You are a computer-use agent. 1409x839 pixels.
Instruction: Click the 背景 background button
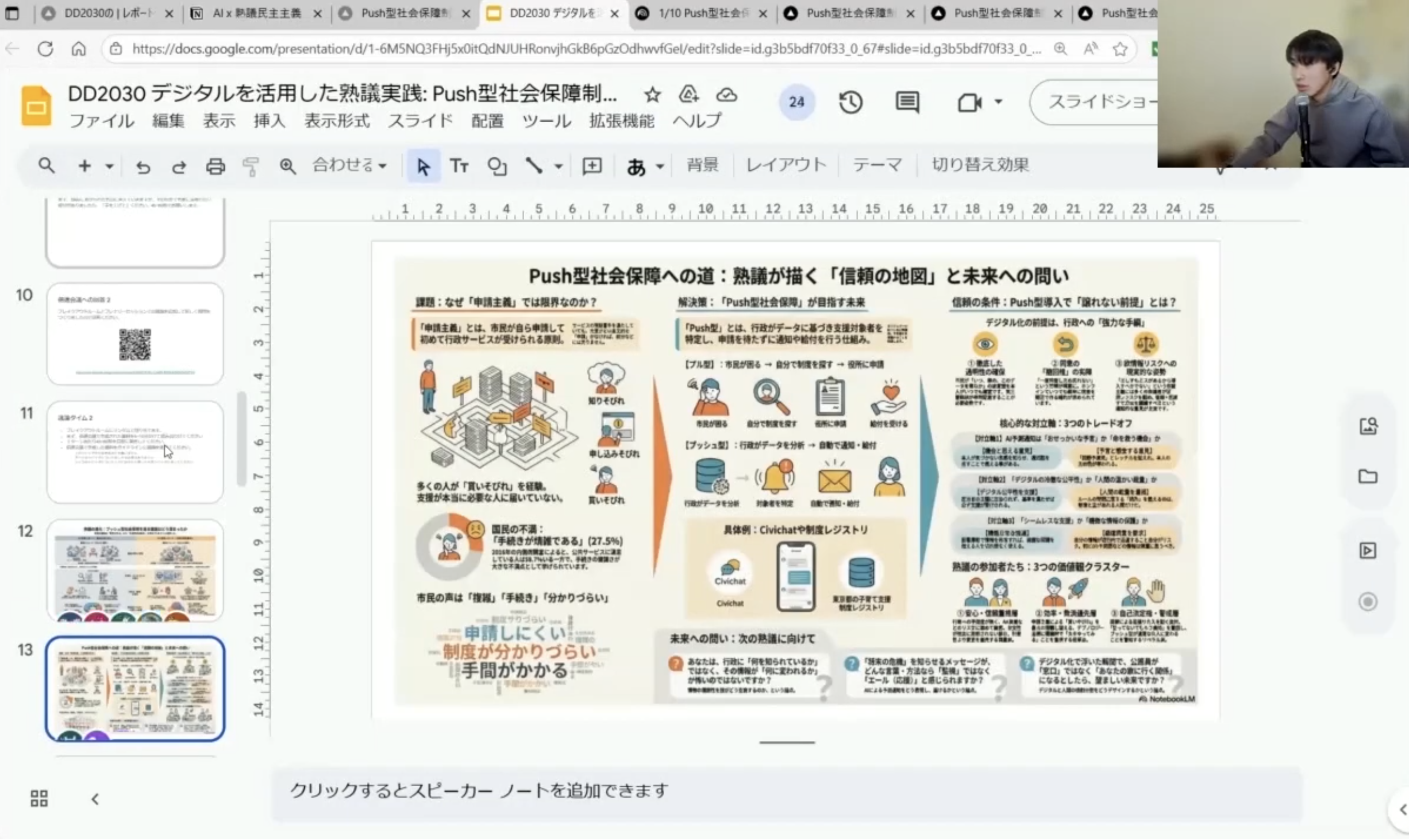click(x=702, y=165)
